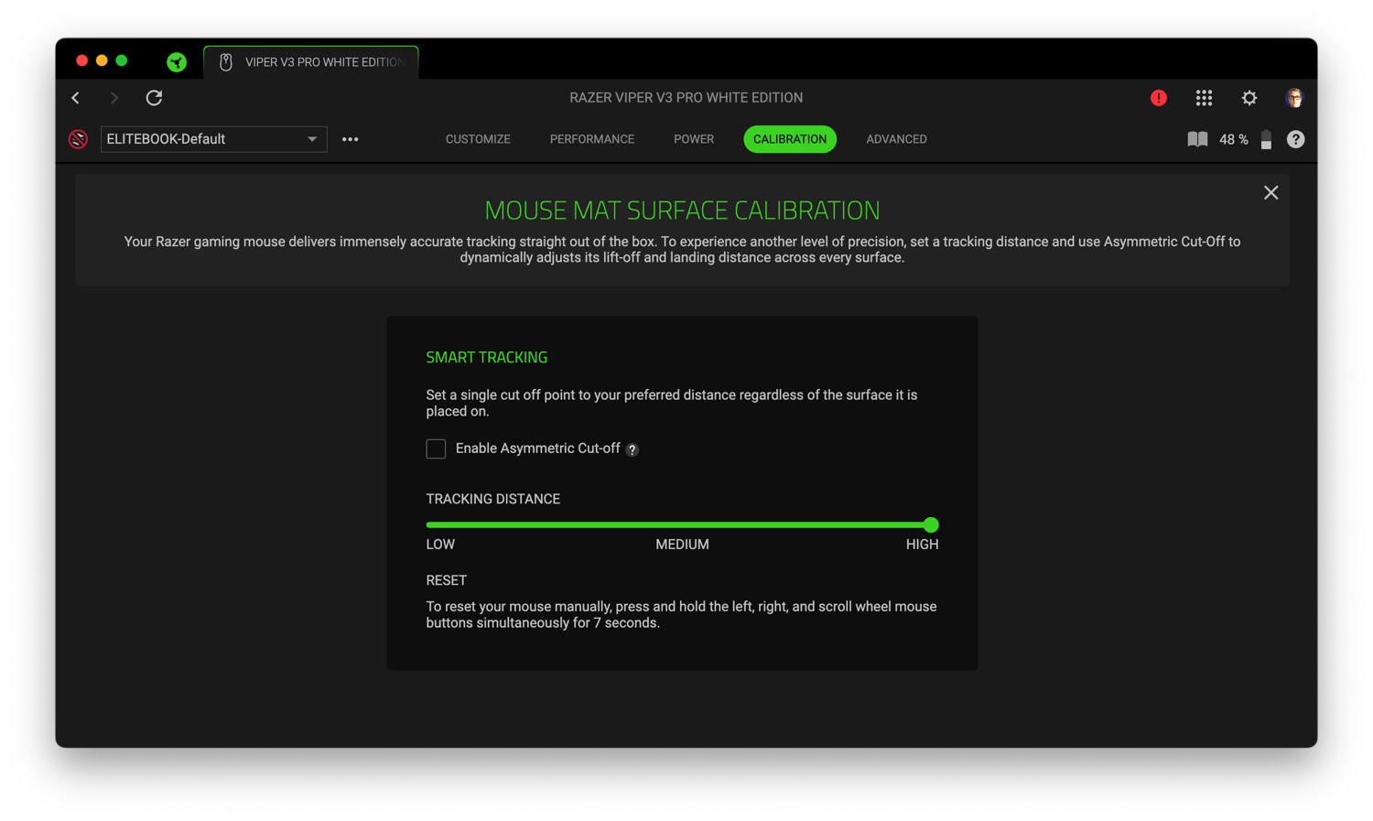Open the modules grid launcher
Screen dimensions: 1373x821
tap(1204, 98)
